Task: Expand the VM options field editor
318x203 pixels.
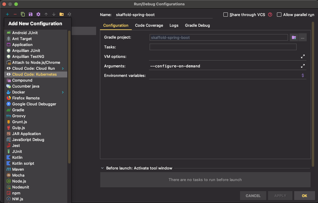Action: (x=303, y=56)
